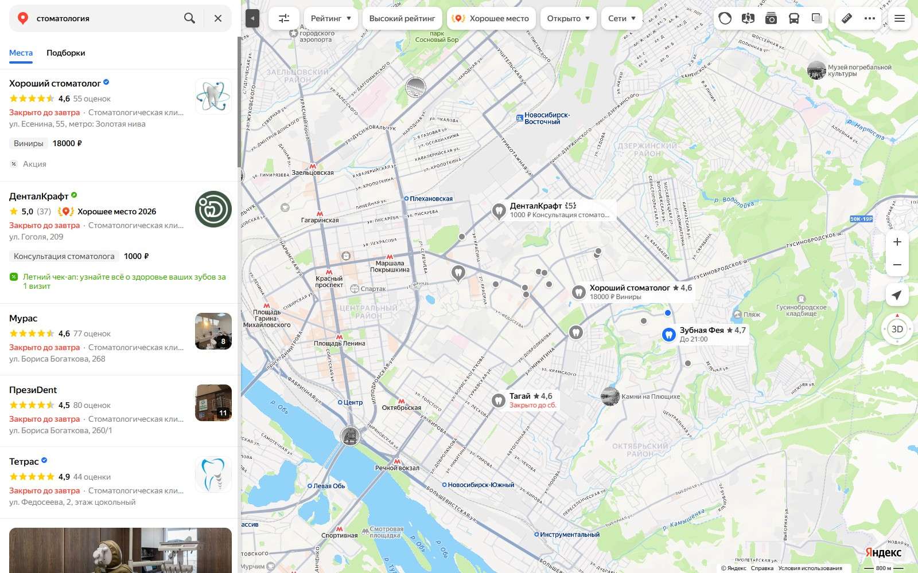Click the Хорошее место 2026 badge
This screenshot has height=573, width=918.
point(107,211)
